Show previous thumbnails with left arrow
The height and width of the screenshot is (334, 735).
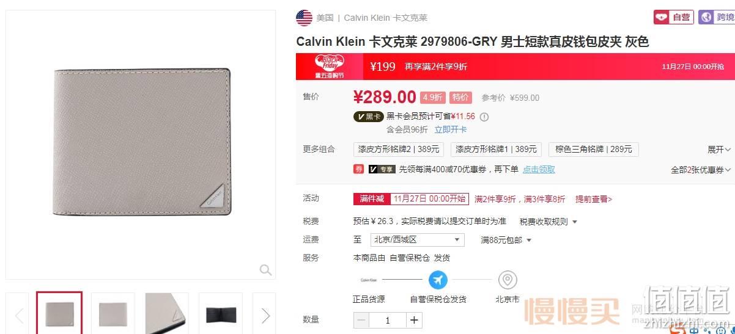(19, 316)
